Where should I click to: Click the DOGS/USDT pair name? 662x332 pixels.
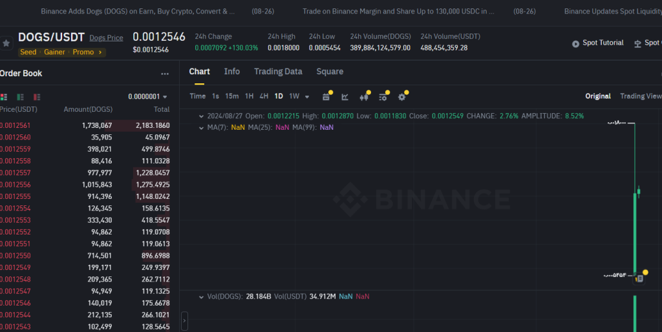coord(52,37)
